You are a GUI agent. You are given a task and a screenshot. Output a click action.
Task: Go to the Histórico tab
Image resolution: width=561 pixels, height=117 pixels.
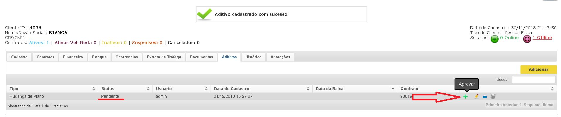coord(253,57)
